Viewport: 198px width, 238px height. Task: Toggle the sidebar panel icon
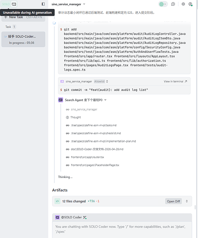pyautogui.click(x=43, y=4)
